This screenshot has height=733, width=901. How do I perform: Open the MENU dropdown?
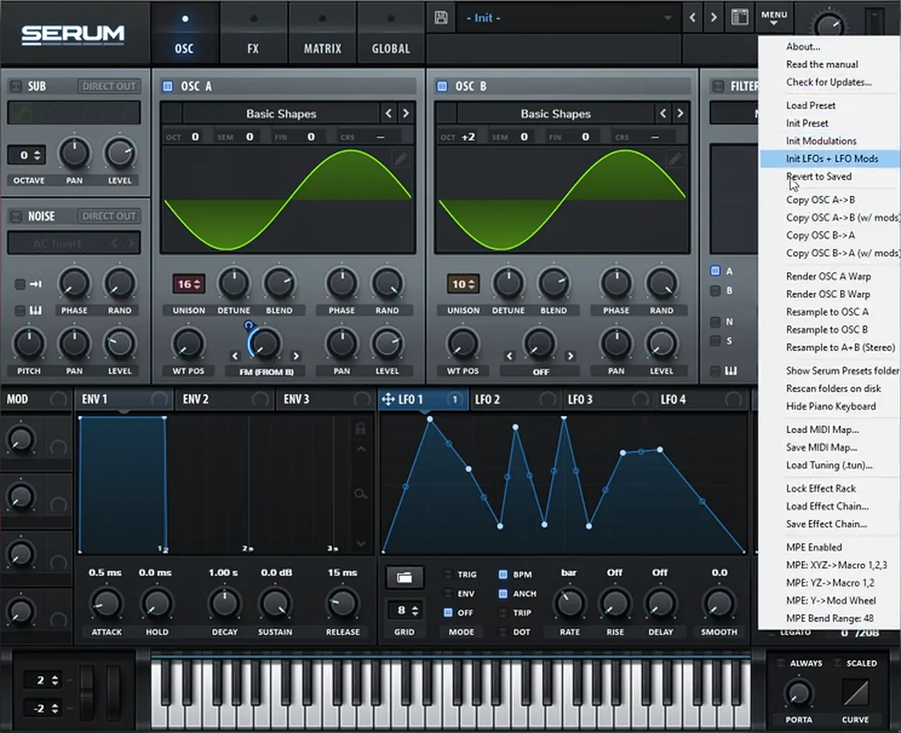coord(774,18)
